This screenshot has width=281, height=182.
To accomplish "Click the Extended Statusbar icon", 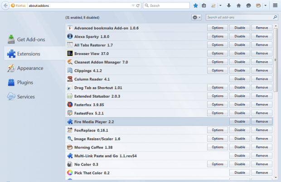I will tap(70, 96).
